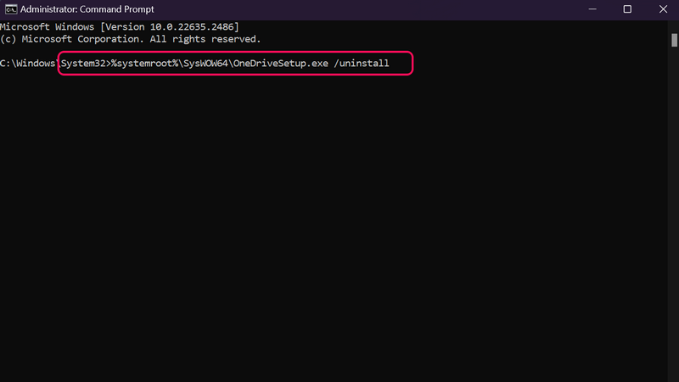Viewport: 679px width, 382px height.
Task: Click the vertical scrollbar thumb
Action: 672,39
